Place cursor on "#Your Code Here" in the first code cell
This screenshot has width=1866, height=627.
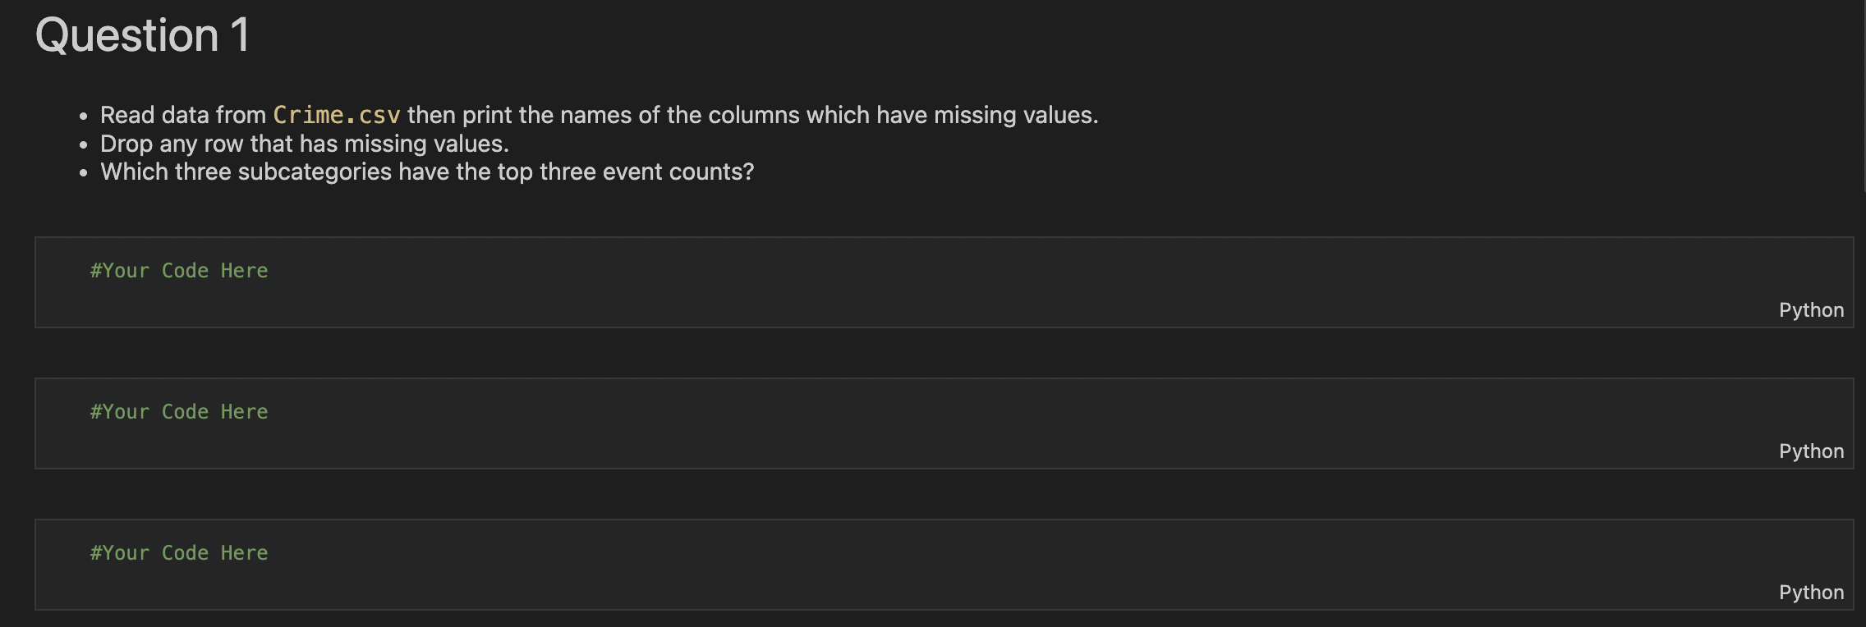(x=179, y=271)
